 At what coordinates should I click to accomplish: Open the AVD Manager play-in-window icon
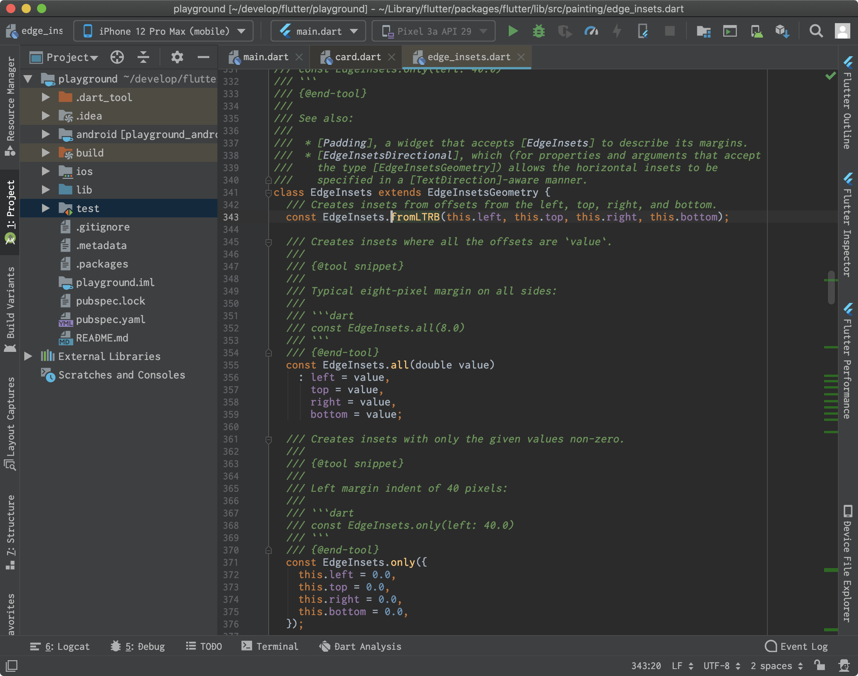click(729, 31)
